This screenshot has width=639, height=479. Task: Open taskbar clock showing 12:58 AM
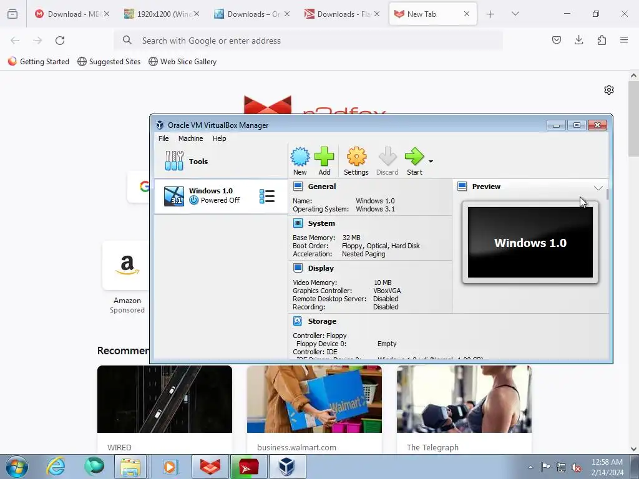coord(607,467)
